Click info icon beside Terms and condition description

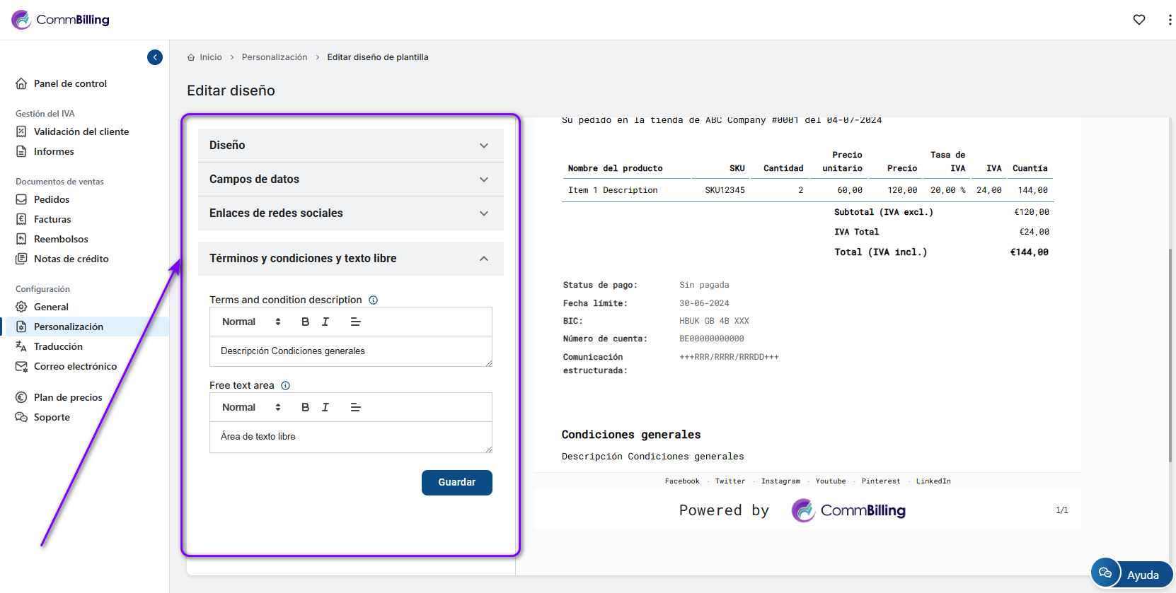coord(373,300)
